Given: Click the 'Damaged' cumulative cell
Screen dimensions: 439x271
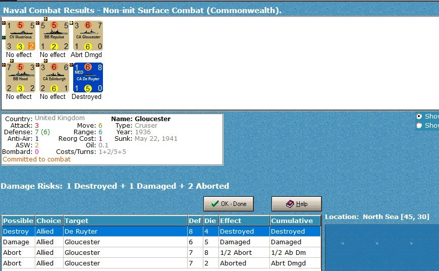Looking at the screenshot, I should 295,242.
